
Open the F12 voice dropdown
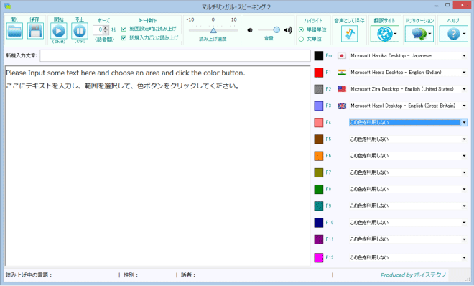pyautogui.click(x=408, y=257)
